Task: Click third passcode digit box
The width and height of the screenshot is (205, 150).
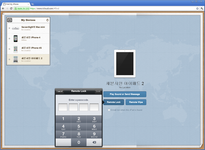Action: click(x=84, y=107)
